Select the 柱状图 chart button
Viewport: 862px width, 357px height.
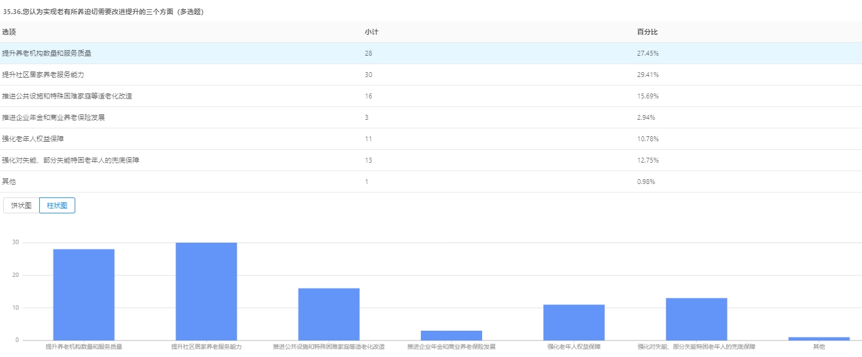click(x=57, y=205)
